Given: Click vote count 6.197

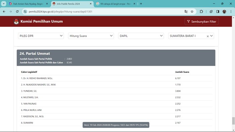Looking at the screenshot, I should 178,78.
